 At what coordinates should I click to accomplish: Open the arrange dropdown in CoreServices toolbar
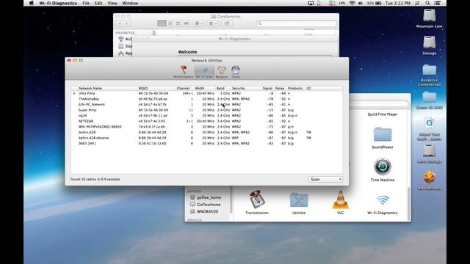point(213,23)
